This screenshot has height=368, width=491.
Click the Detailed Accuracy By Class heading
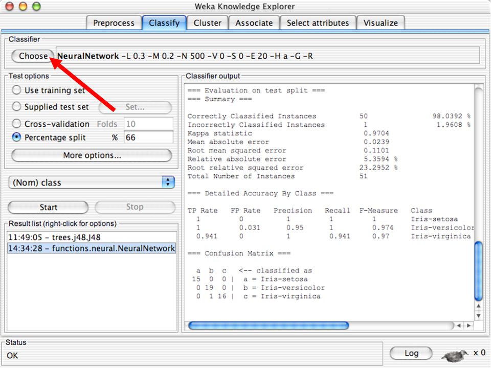tap(260, 193)
